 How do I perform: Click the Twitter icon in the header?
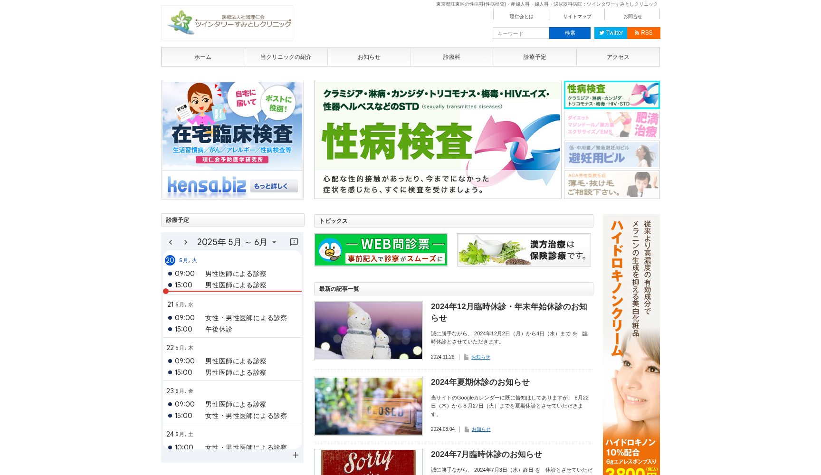coord(611,33)
